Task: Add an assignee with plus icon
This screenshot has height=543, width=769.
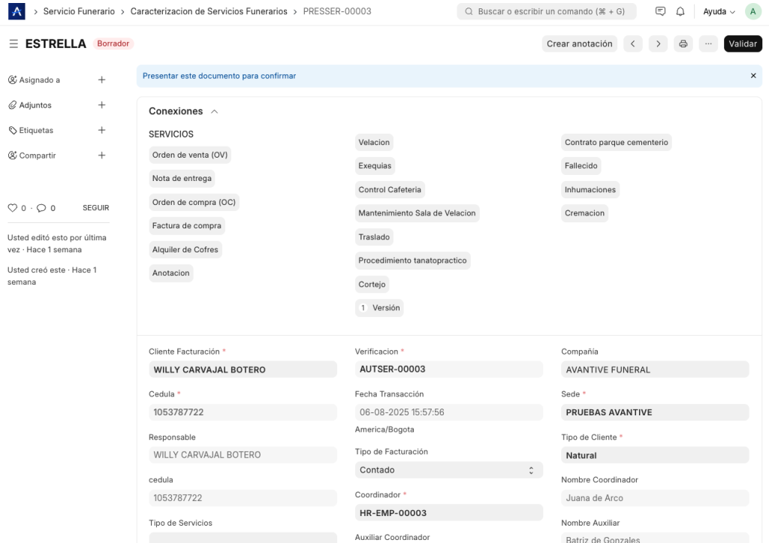Action: pos(101,80)
